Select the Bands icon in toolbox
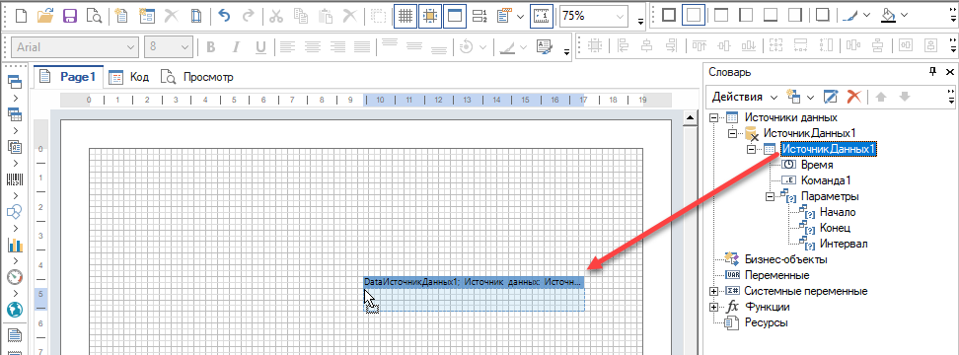This screenshot has height=355, width=959. point(14,81)
